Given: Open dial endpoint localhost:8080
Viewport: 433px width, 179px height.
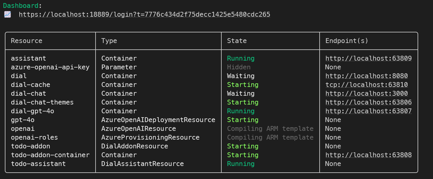Looking at the screenshot, I should tap(366, 76).
